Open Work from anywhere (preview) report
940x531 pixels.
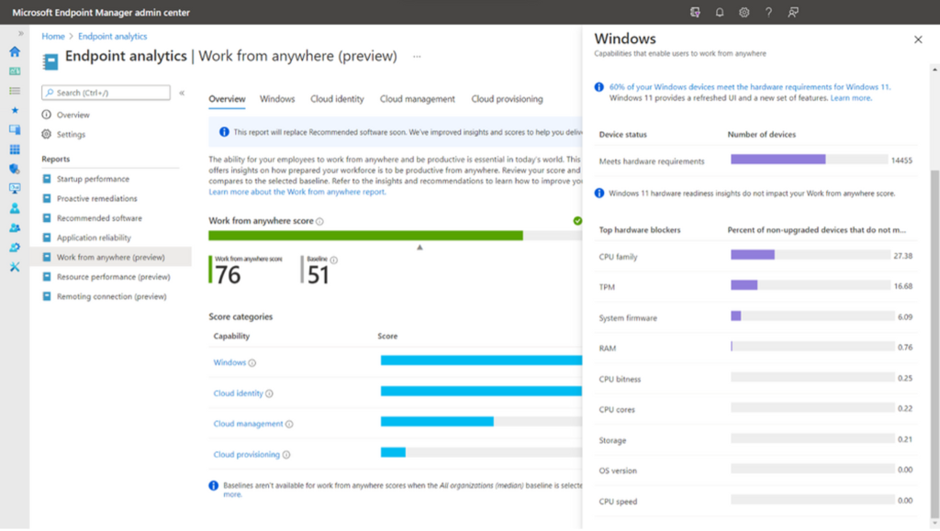pyautogui.click(x=111, y=258)
